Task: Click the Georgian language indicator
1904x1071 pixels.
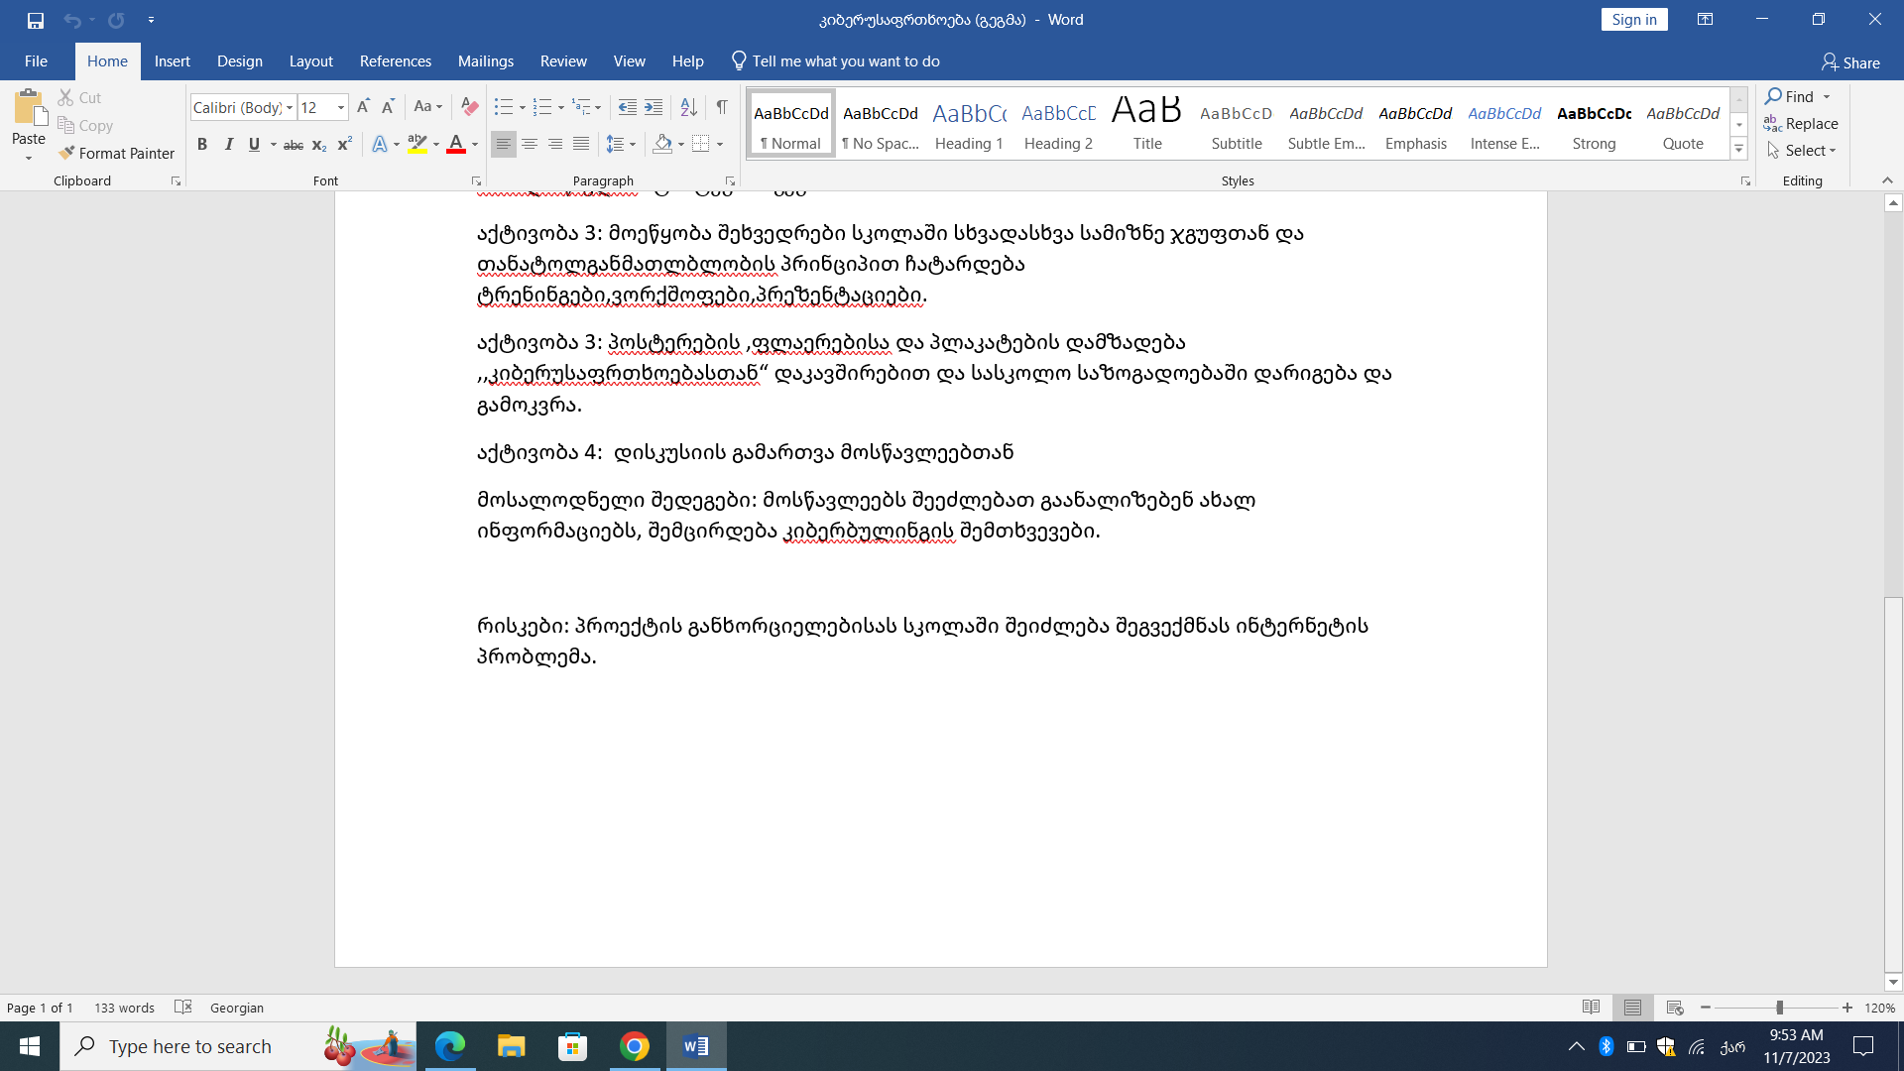Action: click(x=237, y=1008)
